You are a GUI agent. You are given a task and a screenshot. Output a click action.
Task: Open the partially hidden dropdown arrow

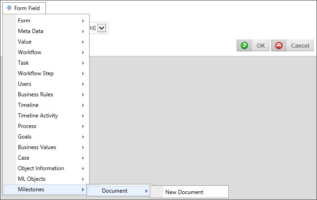(x=102, y=28)
